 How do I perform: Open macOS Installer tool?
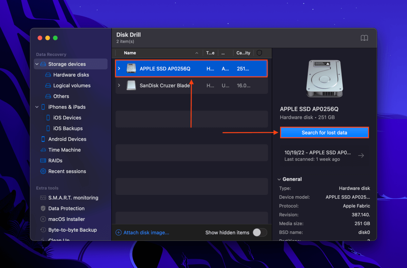(66, 219)
